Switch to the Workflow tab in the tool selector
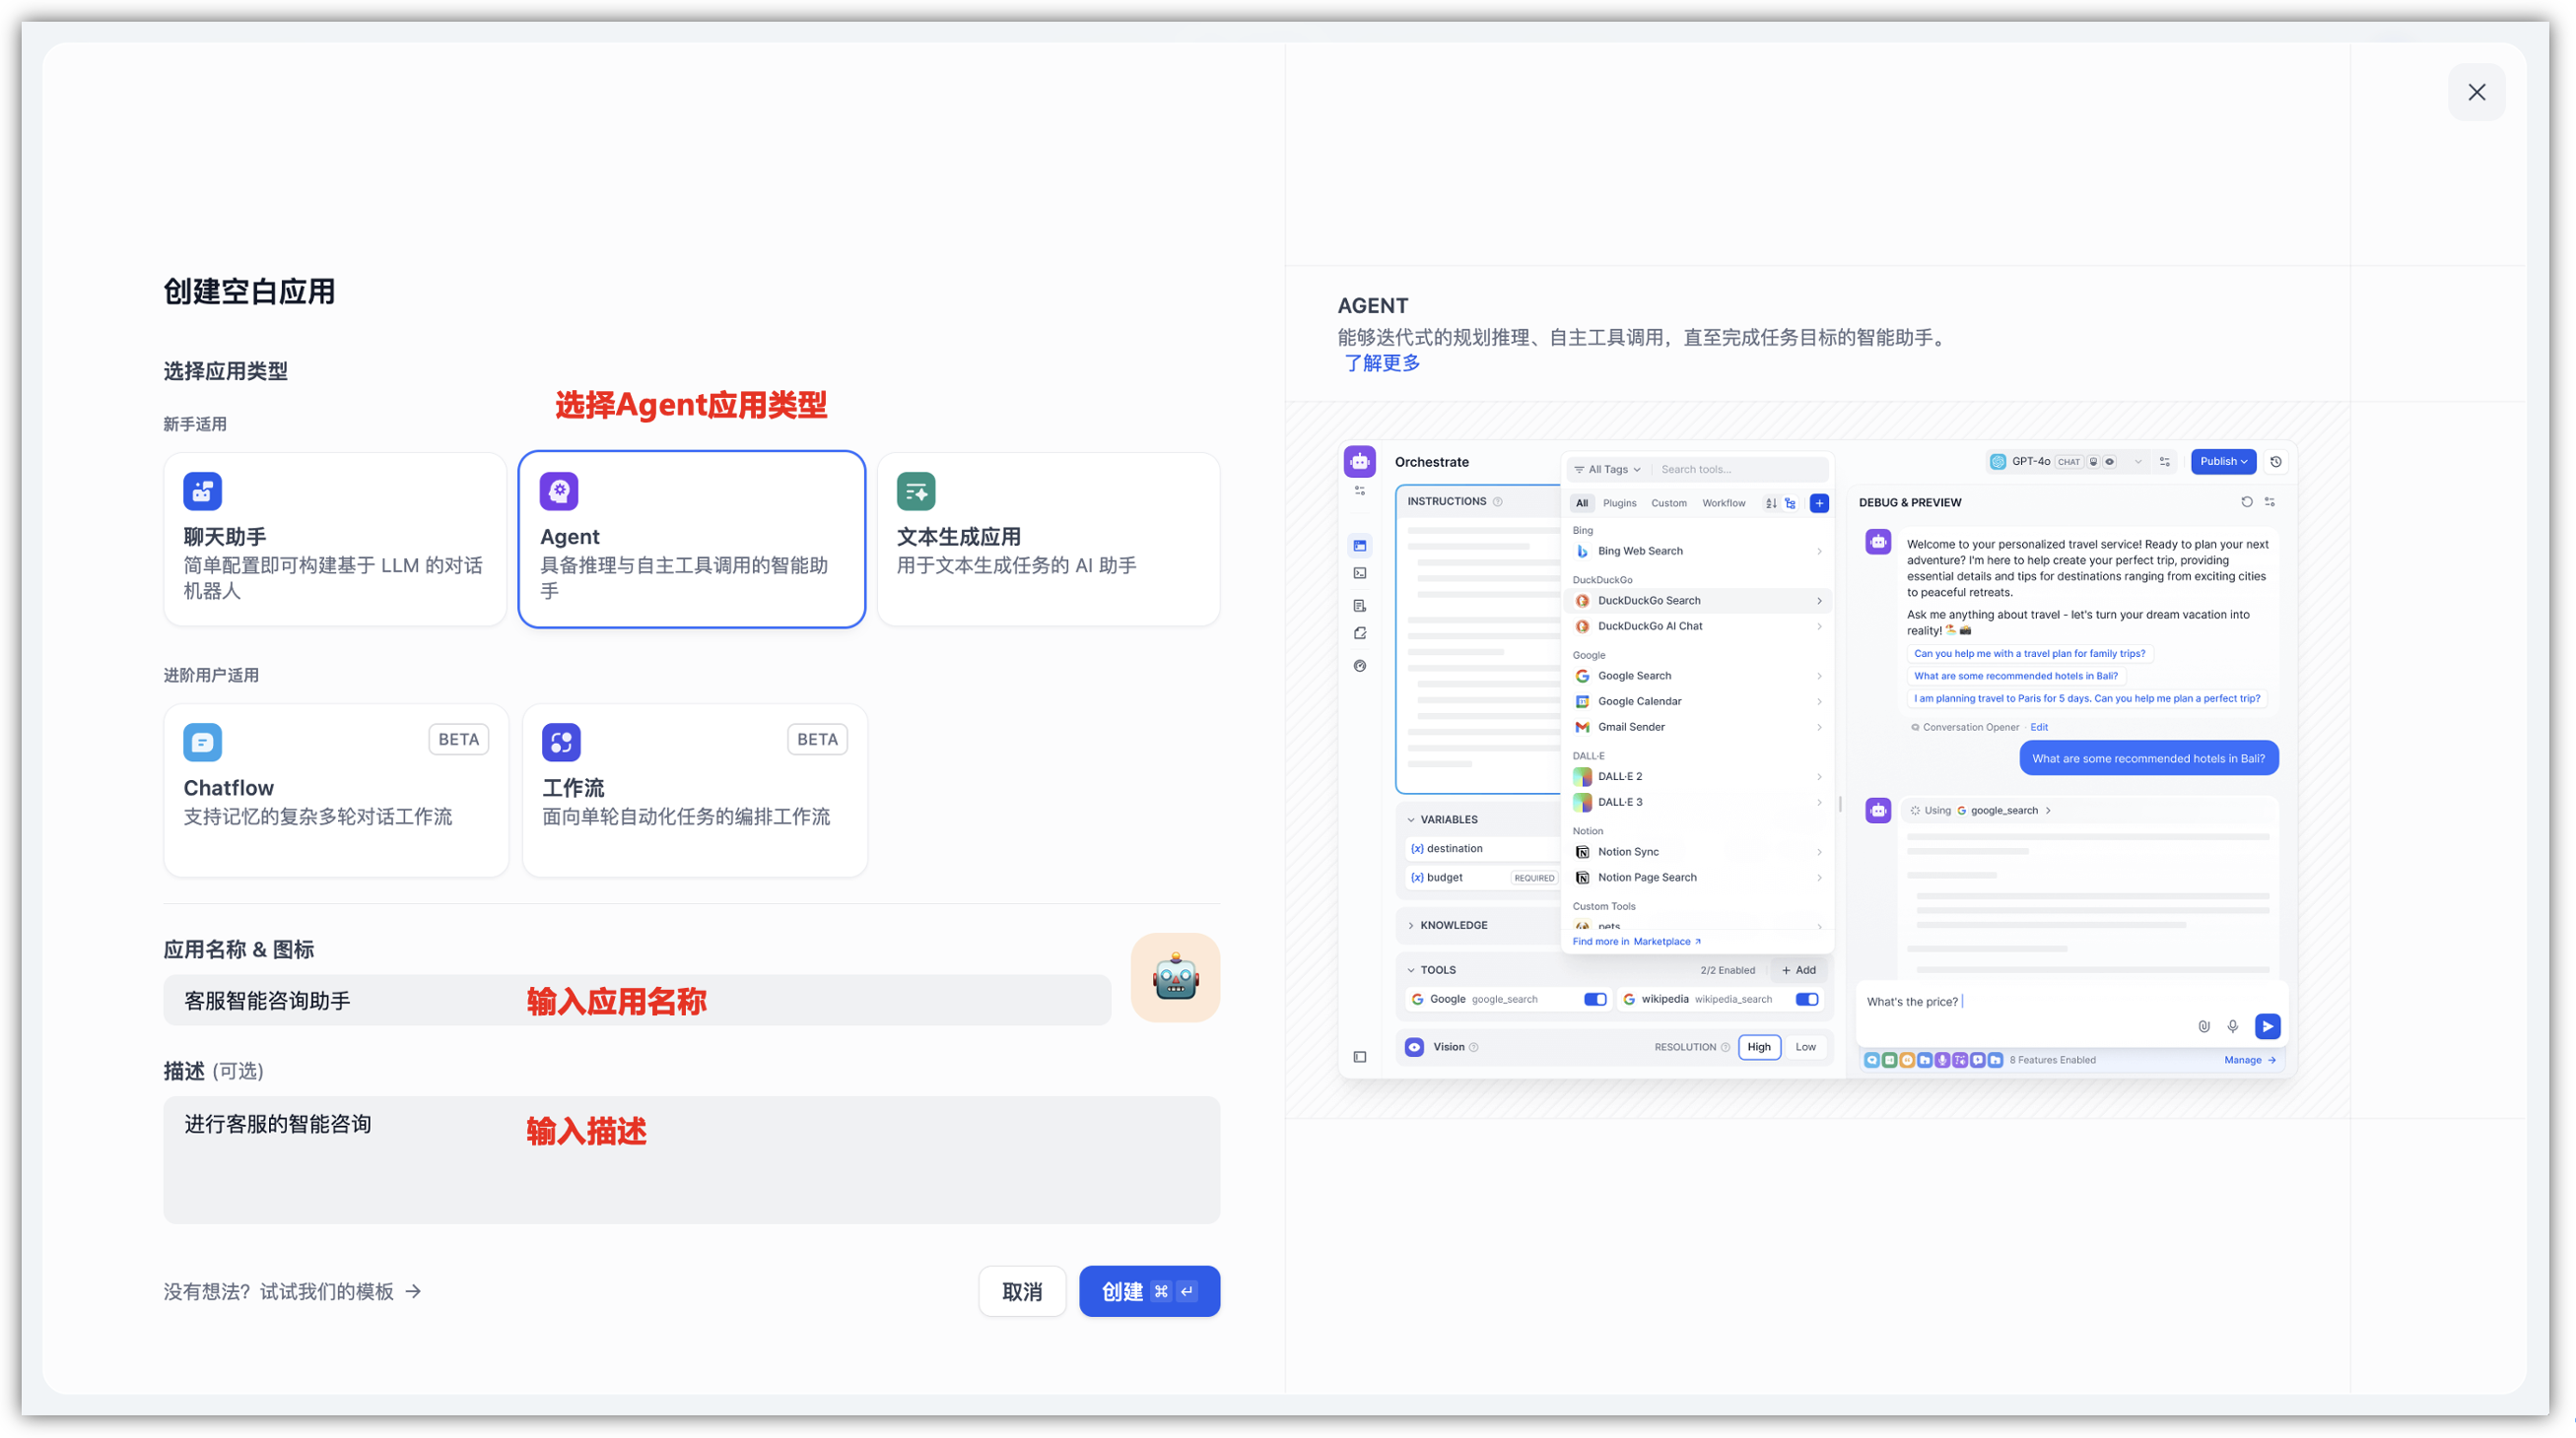The height and width of the screenshot is (1438, 2576). tap(1724, 502)
